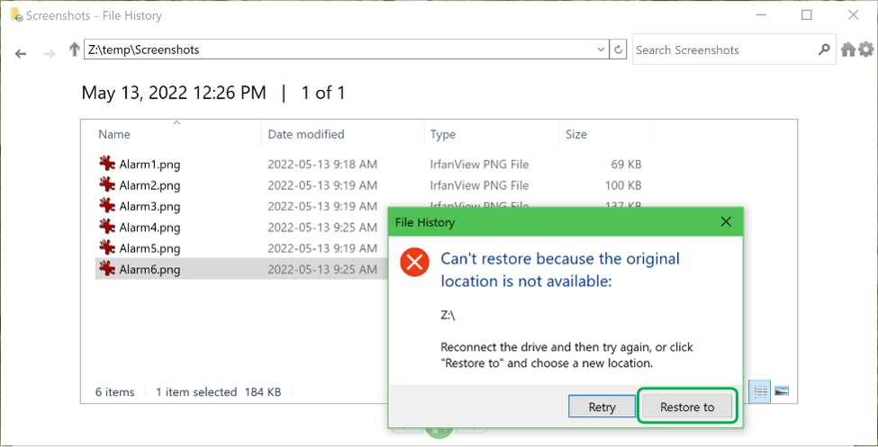Click the refresh button beside address bar

coord(618,49)
